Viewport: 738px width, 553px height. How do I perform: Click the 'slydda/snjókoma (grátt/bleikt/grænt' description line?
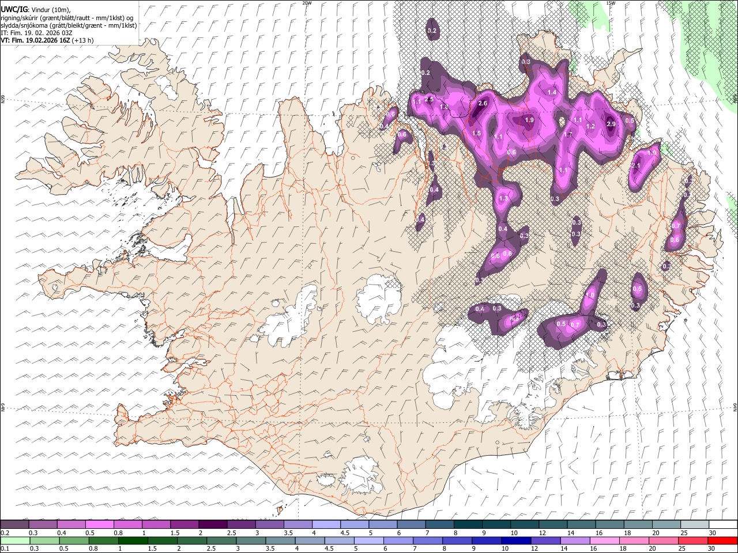(x=68, y=25)
